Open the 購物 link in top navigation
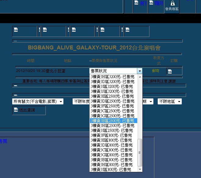This screenshot has height=178, width=201. tap(159, 3)
